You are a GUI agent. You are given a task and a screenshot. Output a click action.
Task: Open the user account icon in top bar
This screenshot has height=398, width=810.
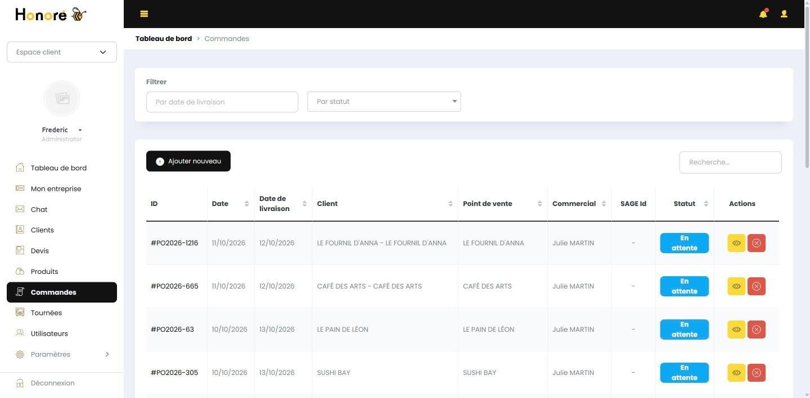pos(784,14)
